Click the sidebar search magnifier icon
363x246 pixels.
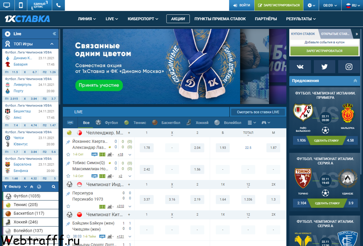pyautogui.click(x=53, y=186)
